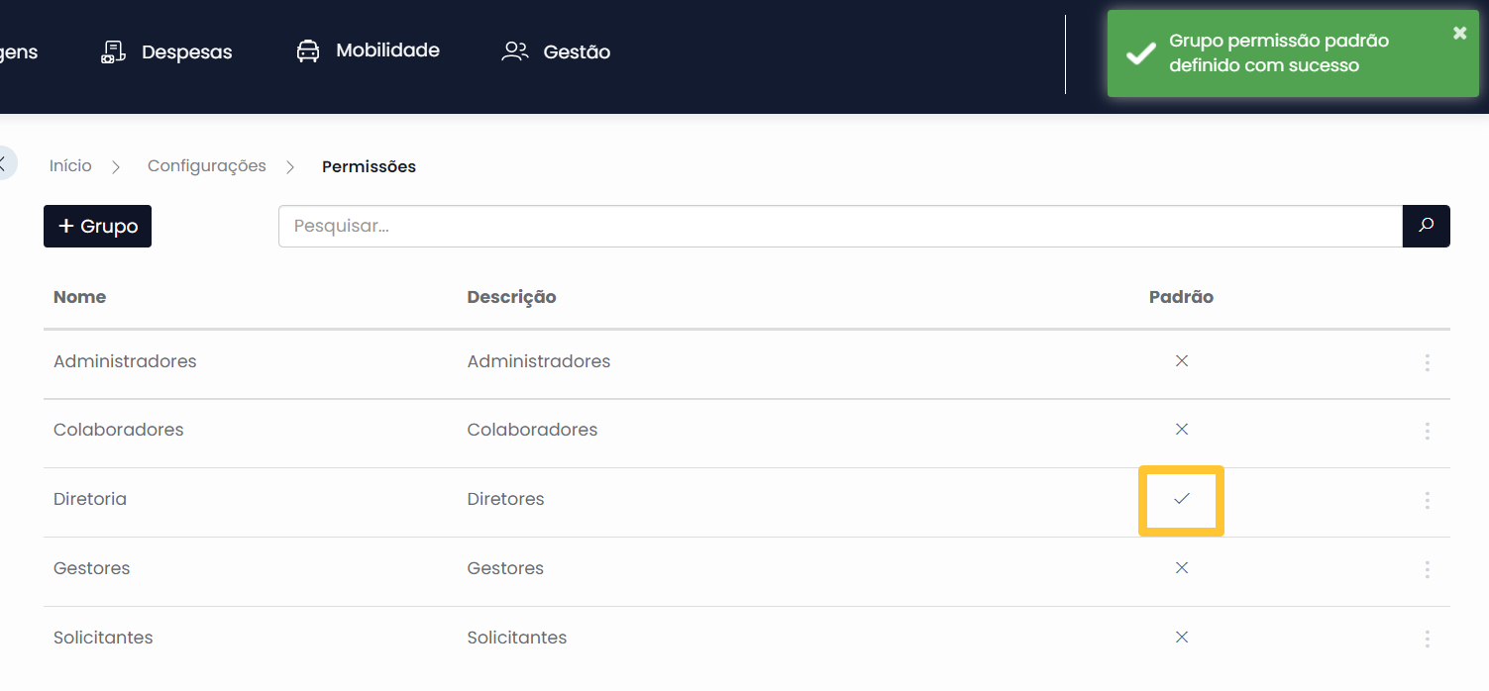Viewport: 1489px width, 691px height.
Task: Go to Configurações in the breadcrumb
Action: coord(207,166)
